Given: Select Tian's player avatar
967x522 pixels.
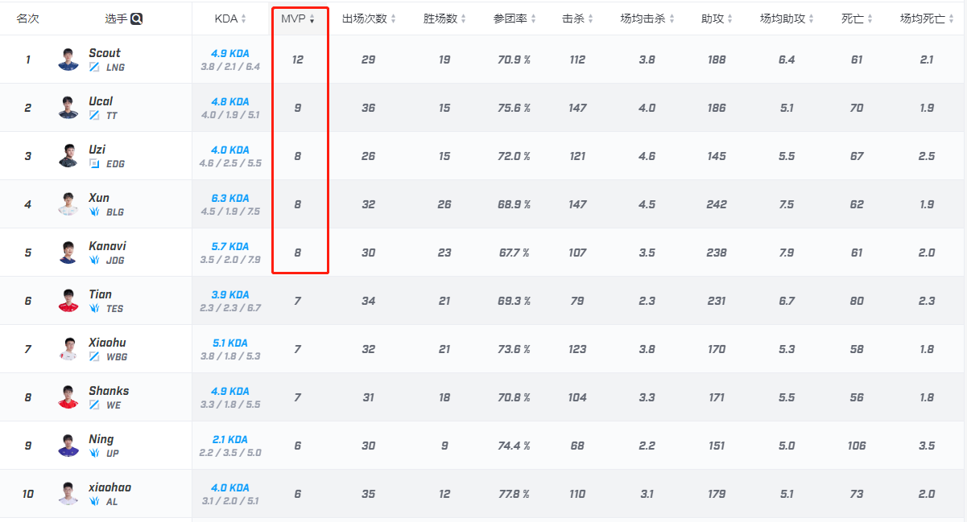Looking at the screenshot, I should pos(68,301).
